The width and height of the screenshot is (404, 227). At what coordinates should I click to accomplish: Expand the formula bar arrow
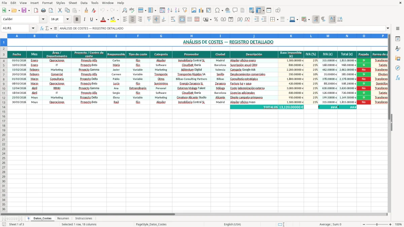[x=388, y=28]
